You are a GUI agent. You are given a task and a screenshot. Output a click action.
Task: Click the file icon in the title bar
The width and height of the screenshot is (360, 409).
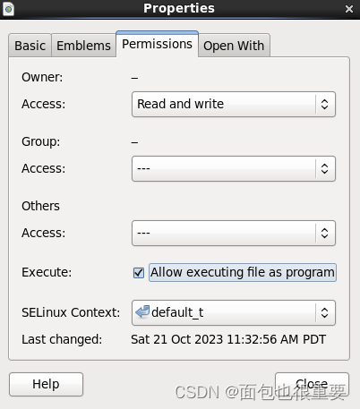[x=8, y=9]
